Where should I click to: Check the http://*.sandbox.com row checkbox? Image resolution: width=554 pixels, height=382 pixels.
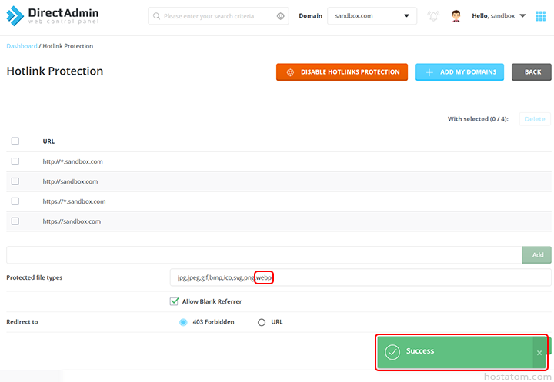(x=15, y=161)
